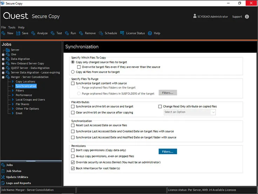This screenshot has width=258, height=194.
Task: Open the Tools menu
Action: [x=12, y=27]
